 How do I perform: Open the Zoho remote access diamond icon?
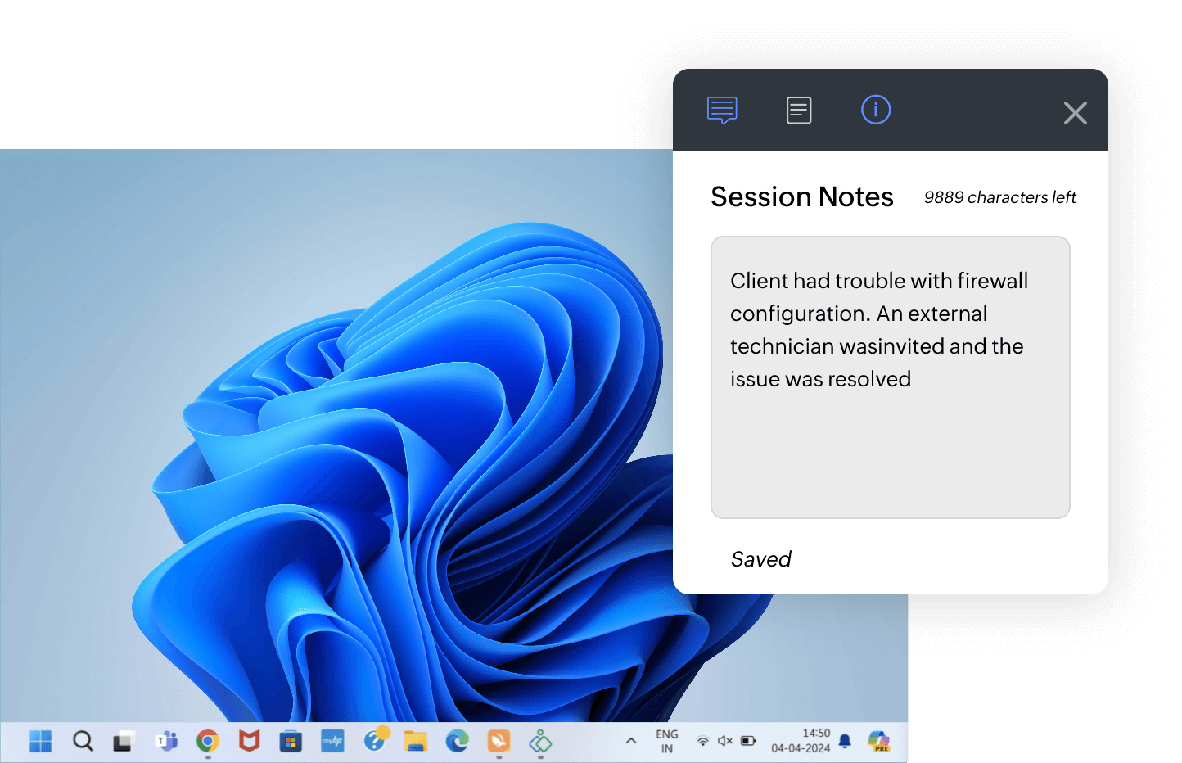pyautogui.click(x=540, y=741)
